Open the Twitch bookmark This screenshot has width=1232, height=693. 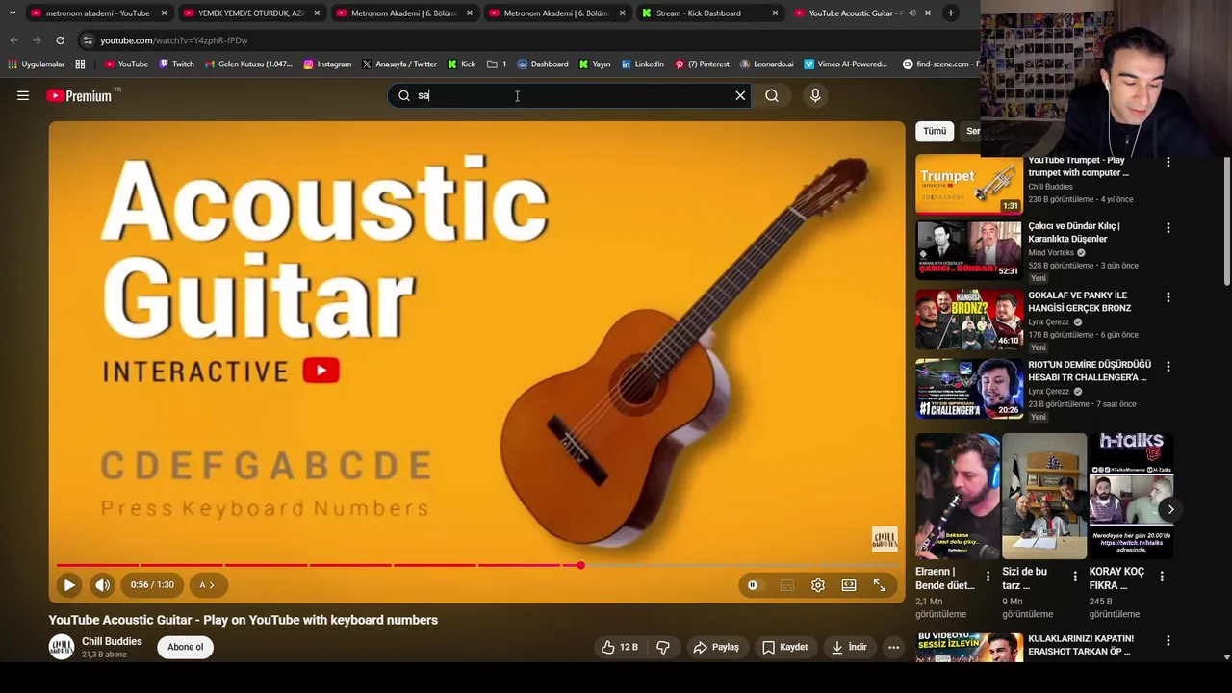pyautogui.click(x=176, y=64)
